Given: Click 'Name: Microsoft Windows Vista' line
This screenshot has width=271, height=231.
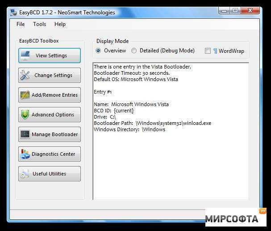Looking at the screenshot, I should (x=131, y=104).
